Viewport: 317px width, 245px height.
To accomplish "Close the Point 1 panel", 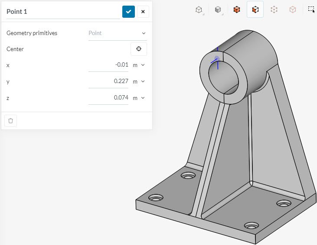I will click(x=143, y=12).
